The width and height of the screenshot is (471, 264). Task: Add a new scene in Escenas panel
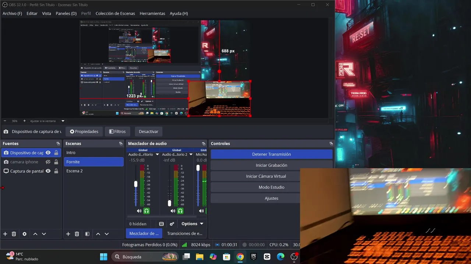(x=68, y=234)
